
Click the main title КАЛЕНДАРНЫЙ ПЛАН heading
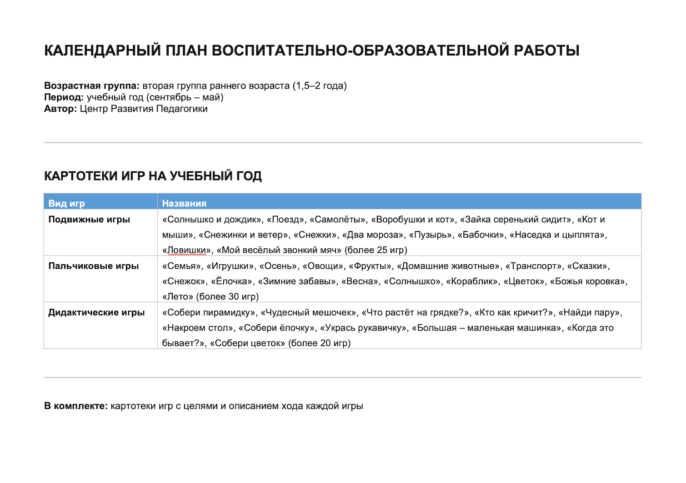click(312, 50)
